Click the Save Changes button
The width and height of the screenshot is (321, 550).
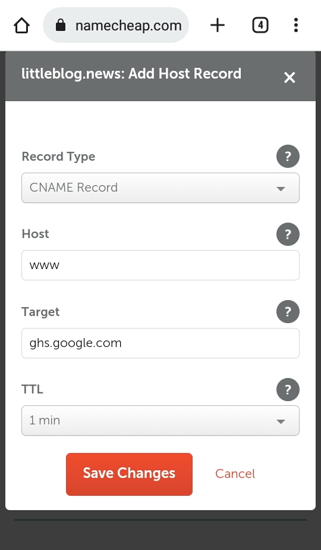click(x=129, y=474)
